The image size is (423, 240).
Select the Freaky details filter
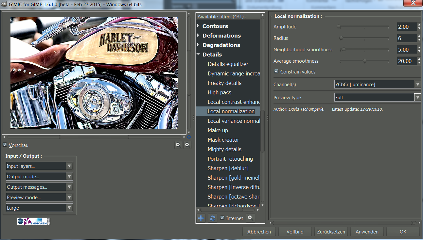coord(224,83)
